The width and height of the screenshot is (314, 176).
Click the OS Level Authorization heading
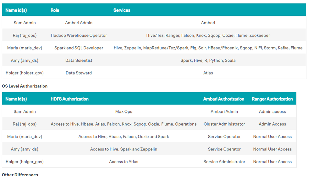click(x=25, y=86)
